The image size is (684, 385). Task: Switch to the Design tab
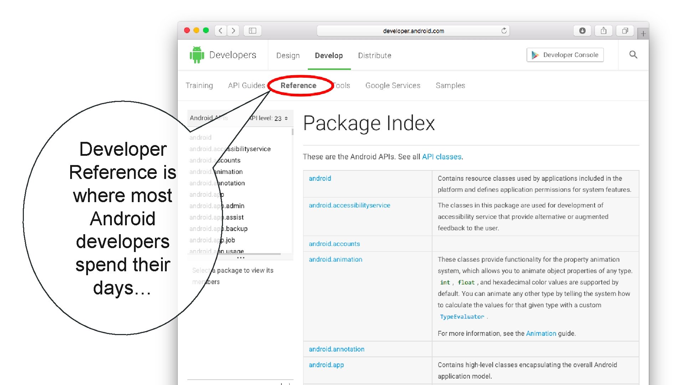coord(288,56)
